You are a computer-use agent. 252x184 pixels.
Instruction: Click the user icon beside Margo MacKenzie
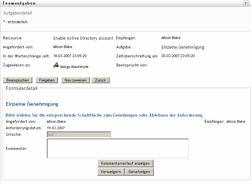point(56,65)
